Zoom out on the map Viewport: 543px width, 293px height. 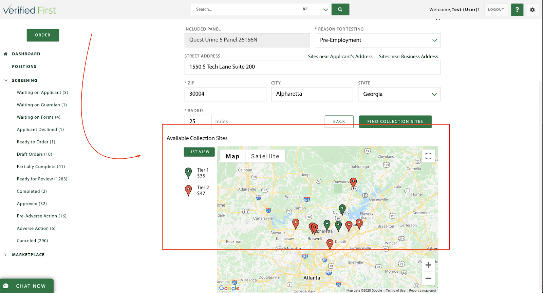pos(428,278)
